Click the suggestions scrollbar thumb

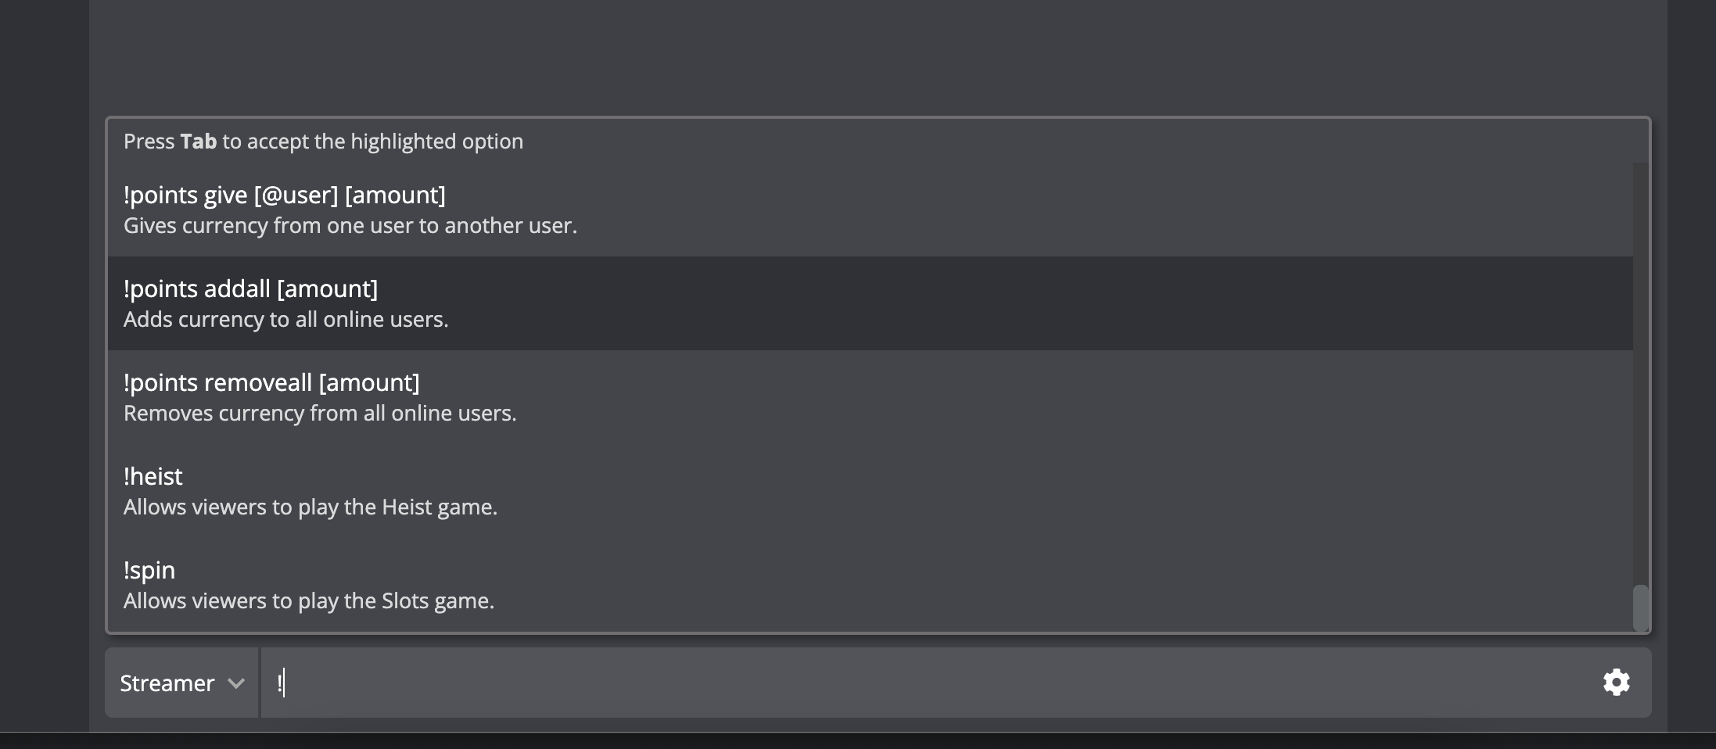1640,608
